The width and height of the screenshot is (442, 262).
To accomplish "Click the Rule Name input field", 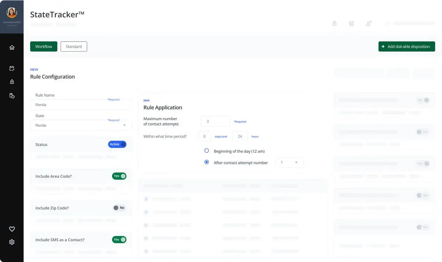I will point(81,105).
